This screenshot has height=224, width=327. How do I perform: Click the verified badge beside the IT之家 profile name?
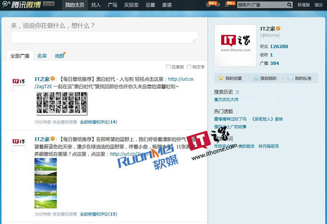pyautogui.click(x=278, y=28)
